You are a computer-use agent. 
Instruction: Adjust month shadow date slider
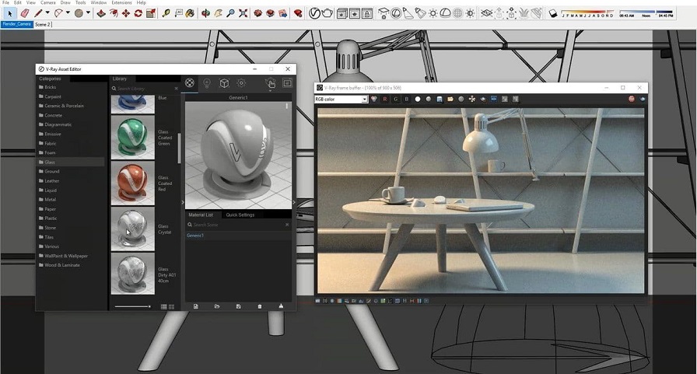[x=587, y=13]
